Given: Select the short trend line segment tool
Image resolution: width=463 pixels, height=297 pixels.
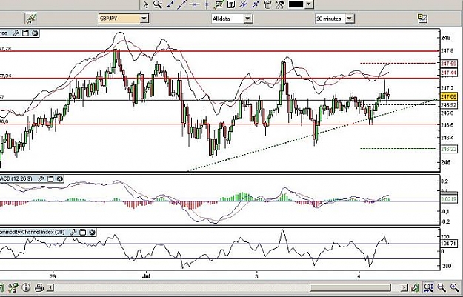Looking at the screenshot, I should click(170, 4).
